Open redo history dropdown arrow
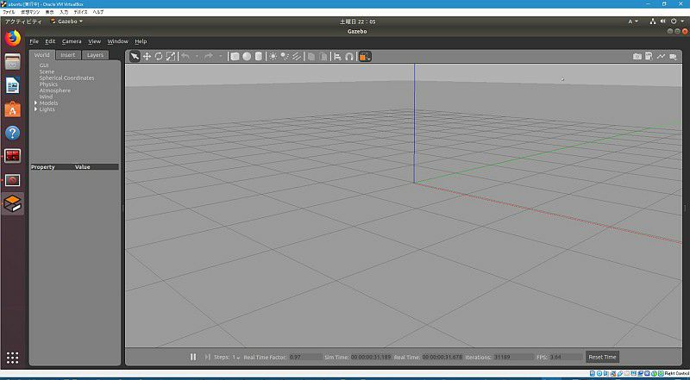690x380 pixels. [x=221, y=56]
